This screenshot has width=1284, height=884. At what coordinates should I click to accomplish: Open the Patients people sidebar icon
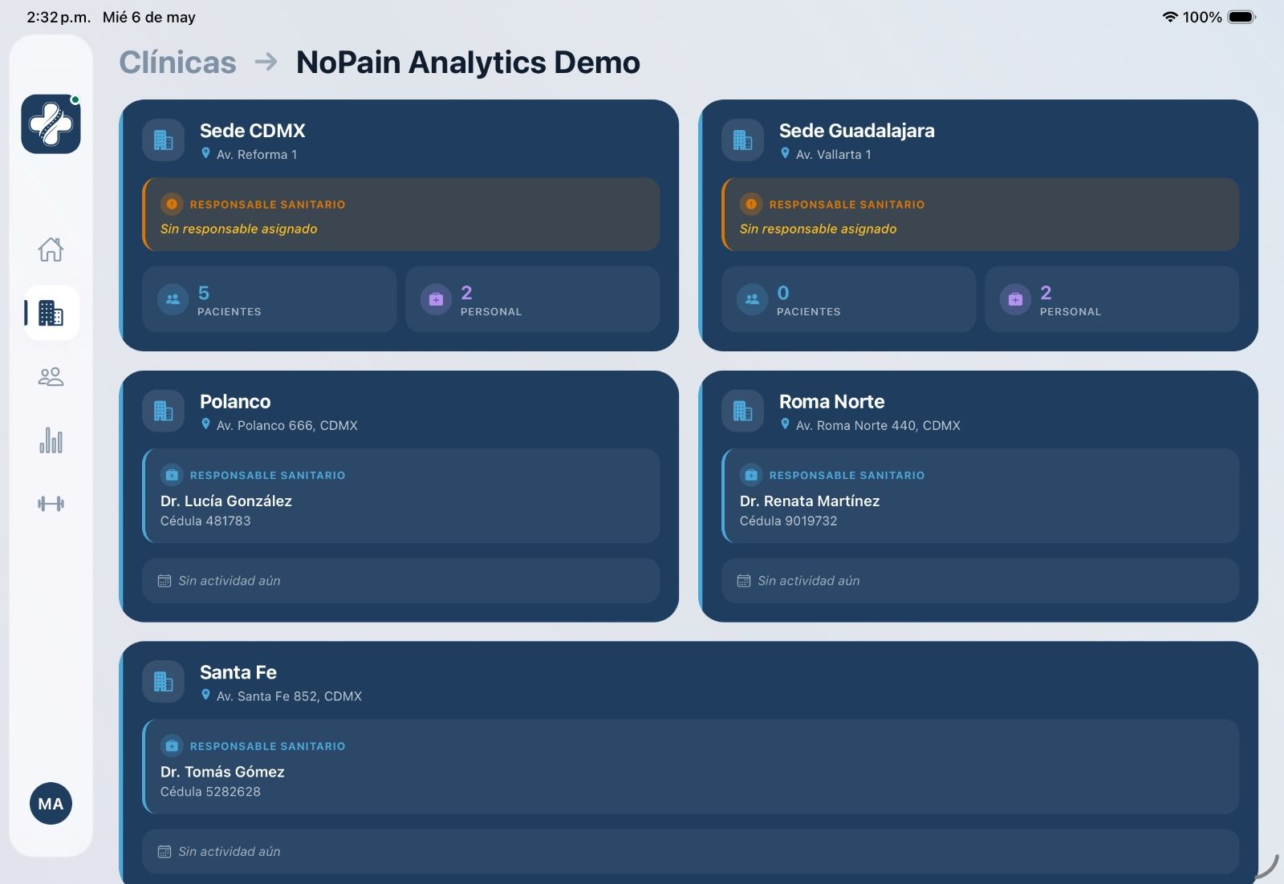coord(51,376)
